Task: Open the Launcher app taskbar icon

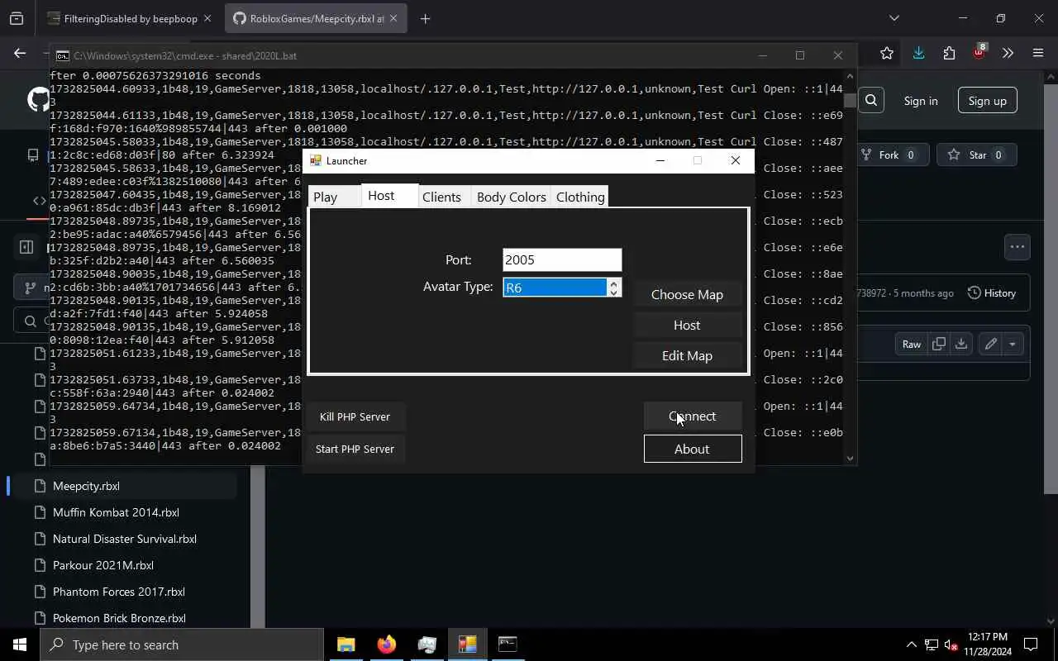Action: (467, 644)
